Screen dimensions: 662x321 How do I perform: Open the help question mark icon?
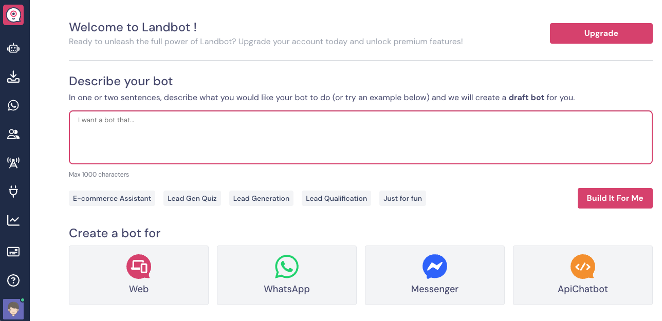tap(13, 280)
